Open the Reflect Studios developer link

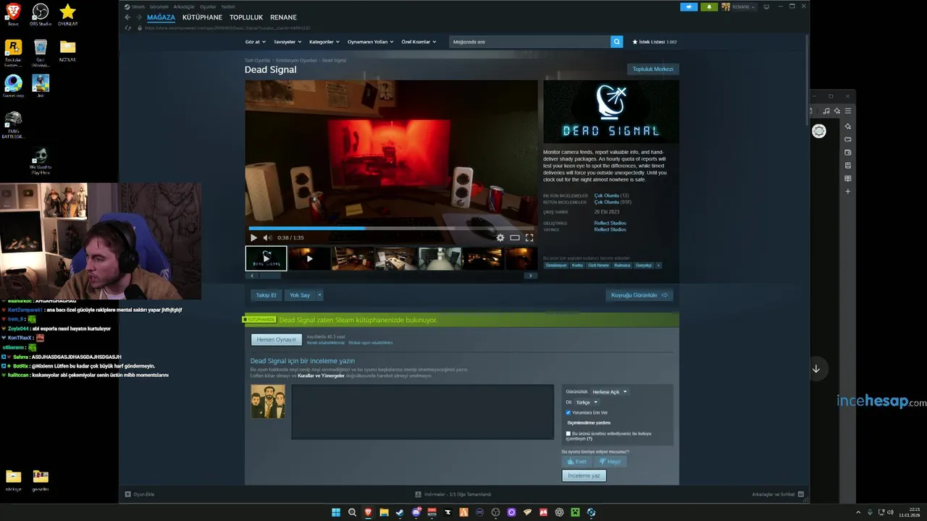pos(610,223)
